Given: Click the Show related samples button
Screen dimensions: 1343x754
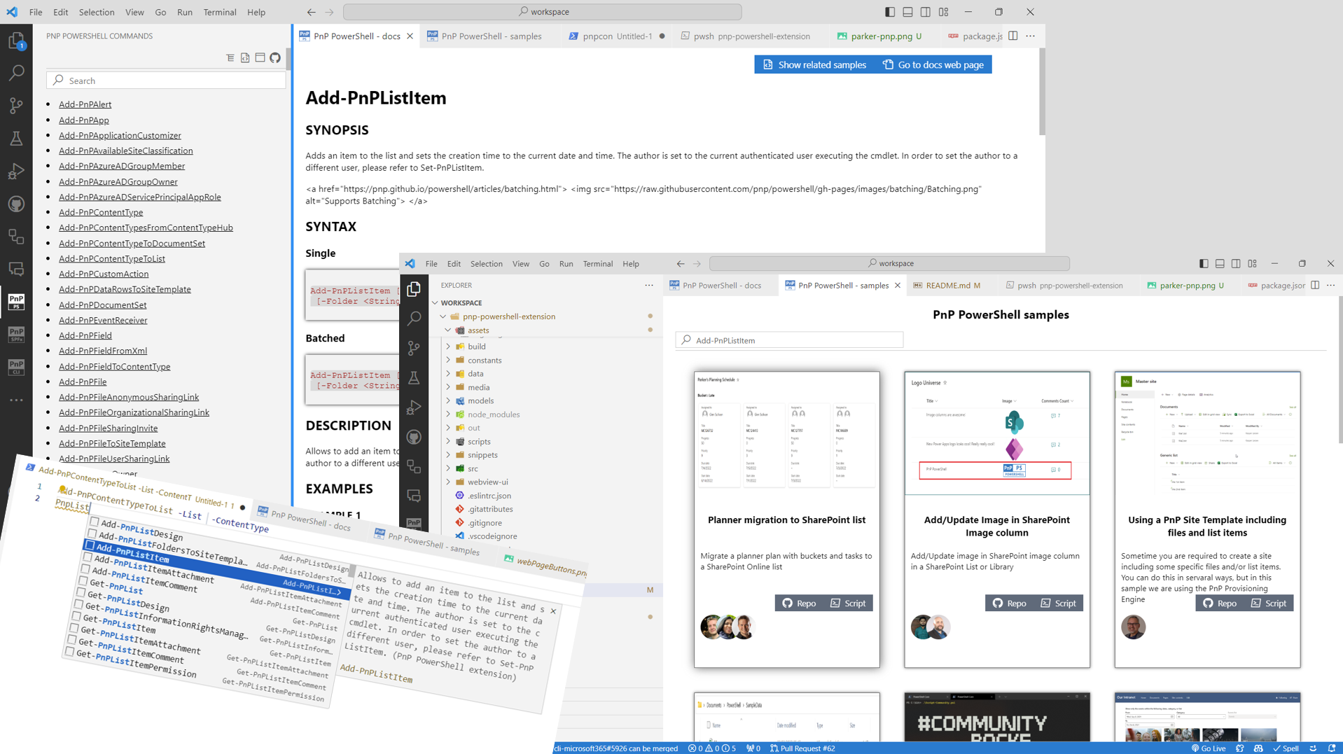Looking at the screenshot, I should coord(815,64).
